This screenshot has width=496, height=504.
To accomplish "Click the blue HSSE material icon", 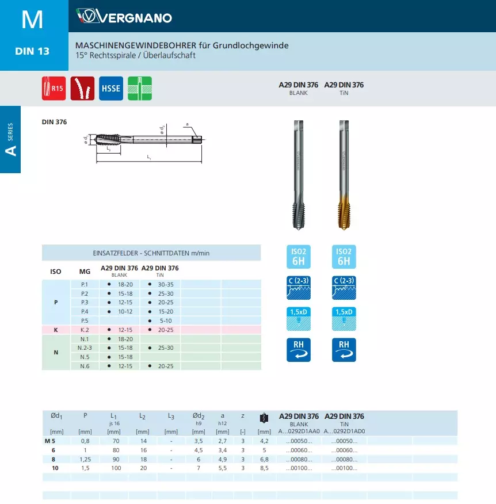I will [111, 89].
